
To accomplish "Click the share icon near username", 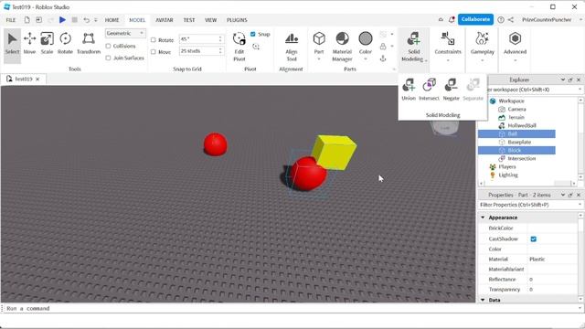I will tap(511, 19).
